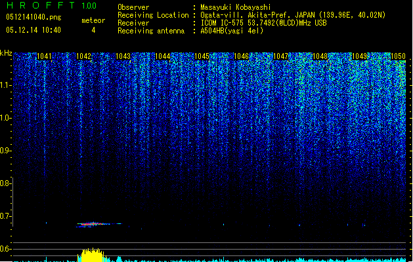
Task: Click the 0.6 kHz axis label
Action: pos(5,249)
